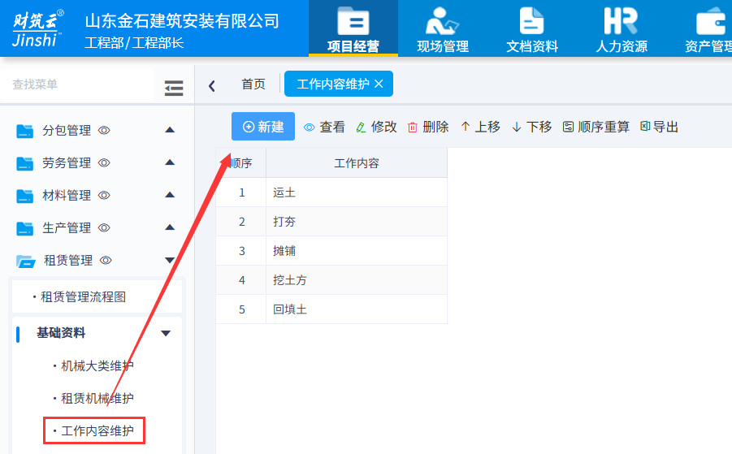Click the 删除 toolbar button
Screen dimensions: 732x454
(428, 127)
